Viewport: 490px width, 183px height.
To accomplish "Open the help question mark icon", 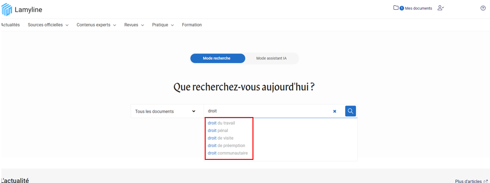I will click(483, 8).
